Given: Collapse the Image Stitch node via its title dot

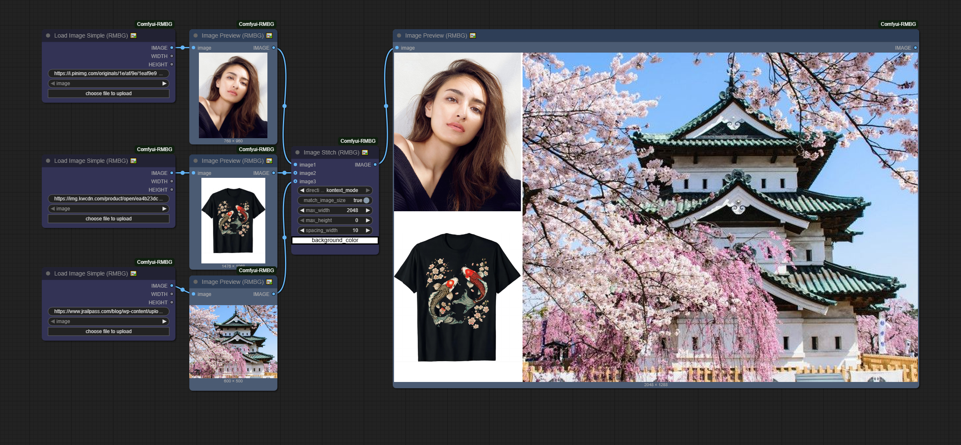Looking at the screenshot, I should click(297, 152).
